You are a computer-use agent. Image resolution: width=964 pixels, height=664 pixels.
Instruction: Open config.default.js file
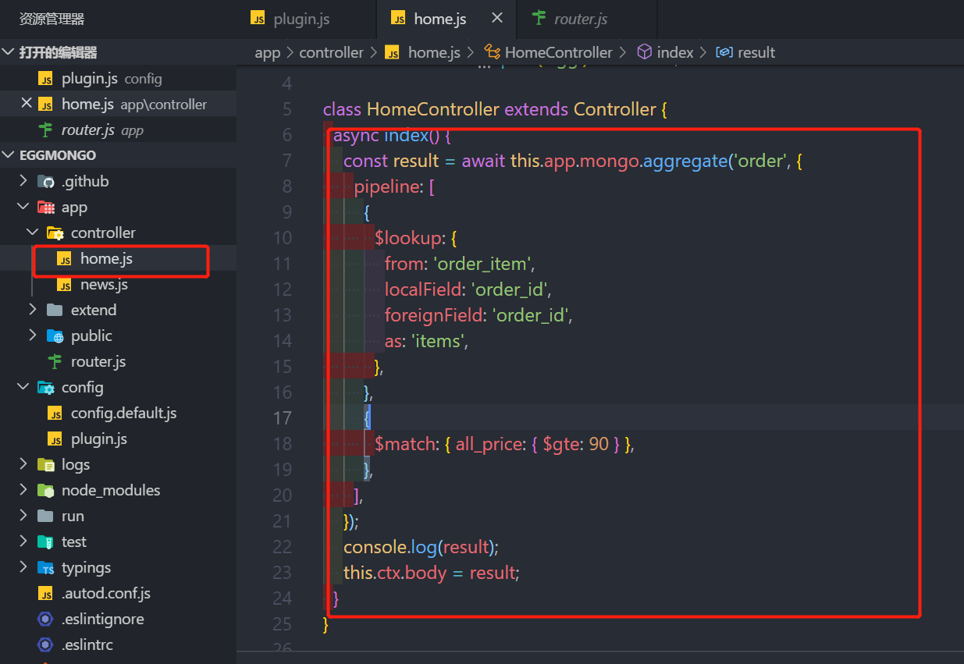click(123, 413)
